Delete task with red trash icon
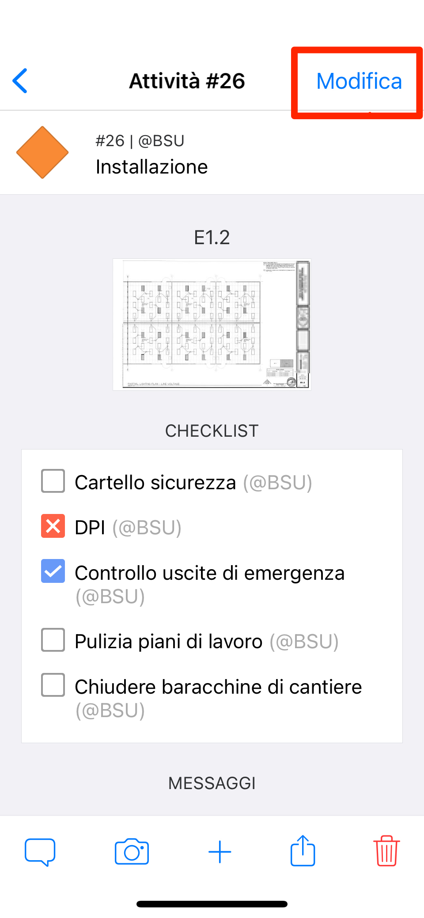The width and height of the screenshot is (424, 918). click(x=386, y=851)
